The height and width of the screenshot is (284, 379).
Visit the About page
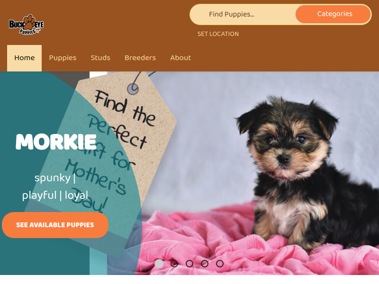point(180,58)
